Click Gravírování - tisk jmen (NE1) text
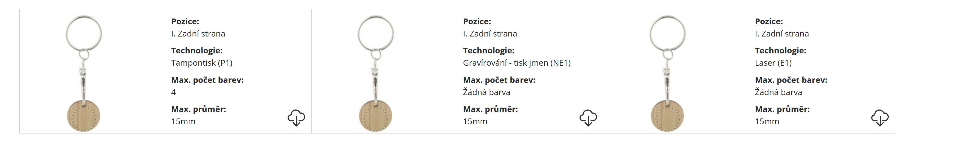Viewport: 953px width, 149px height. [517, 63]
